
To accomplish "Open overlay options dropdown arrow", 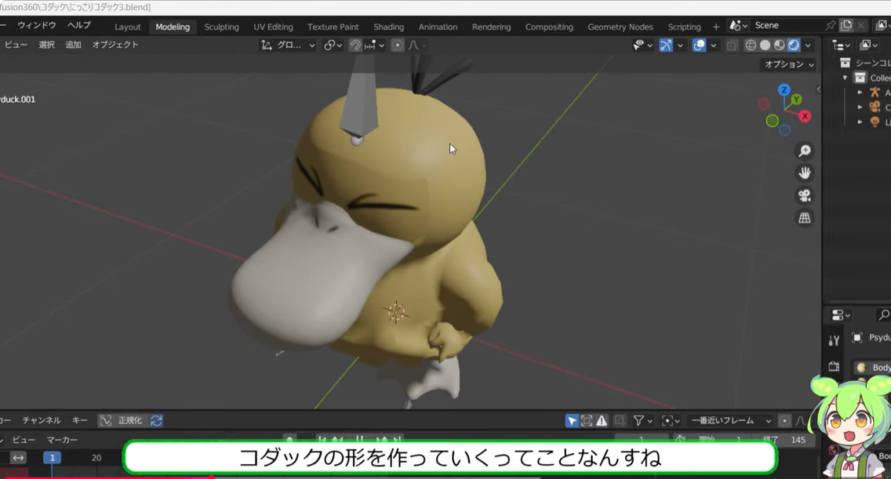I will point(713,45).
